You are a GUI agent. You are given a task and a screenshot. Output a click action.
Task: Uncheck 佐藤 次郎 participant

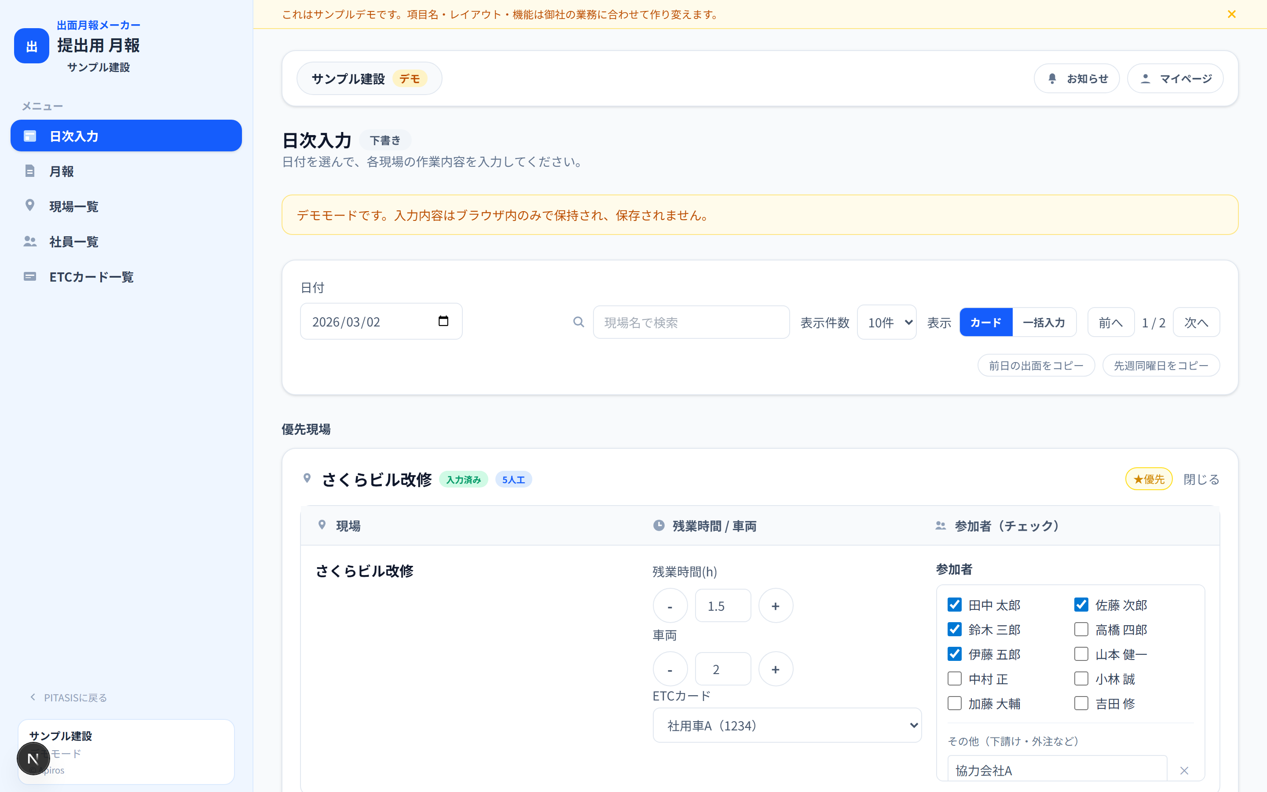coord(1081,605)
